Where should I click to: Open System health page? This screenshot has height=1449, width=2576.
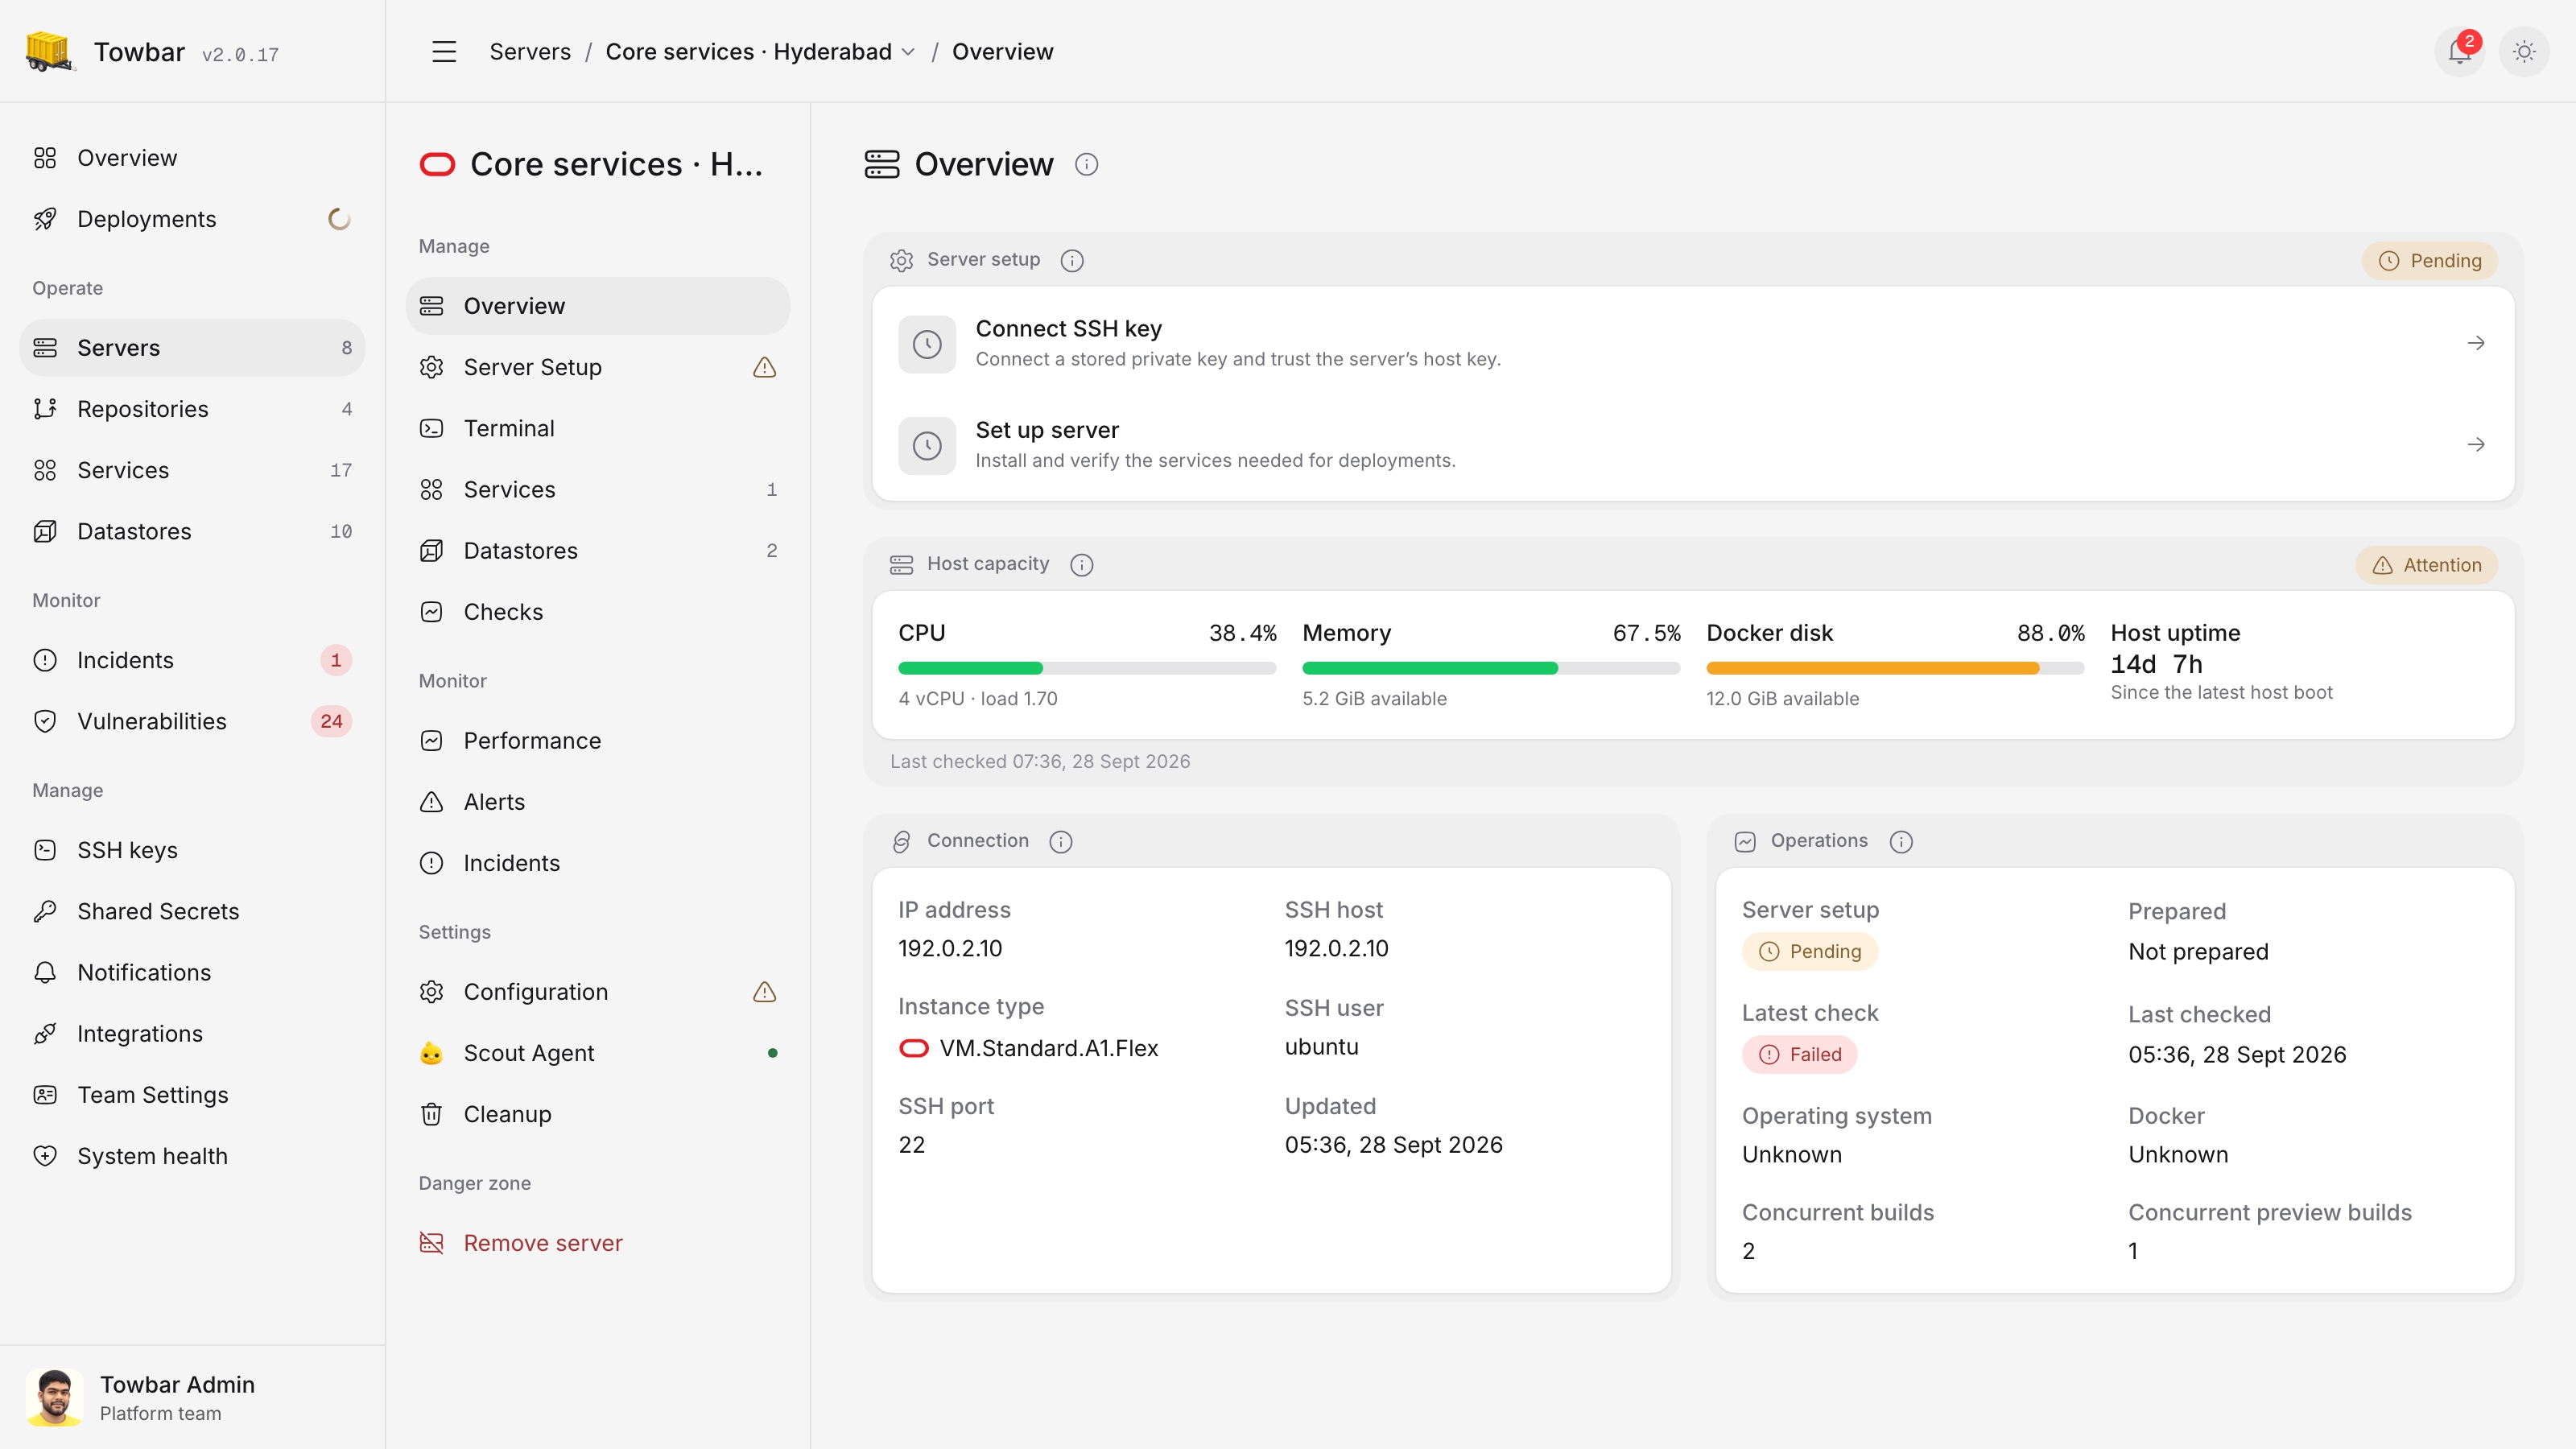pyautogui.click(x=192, y=1156)
